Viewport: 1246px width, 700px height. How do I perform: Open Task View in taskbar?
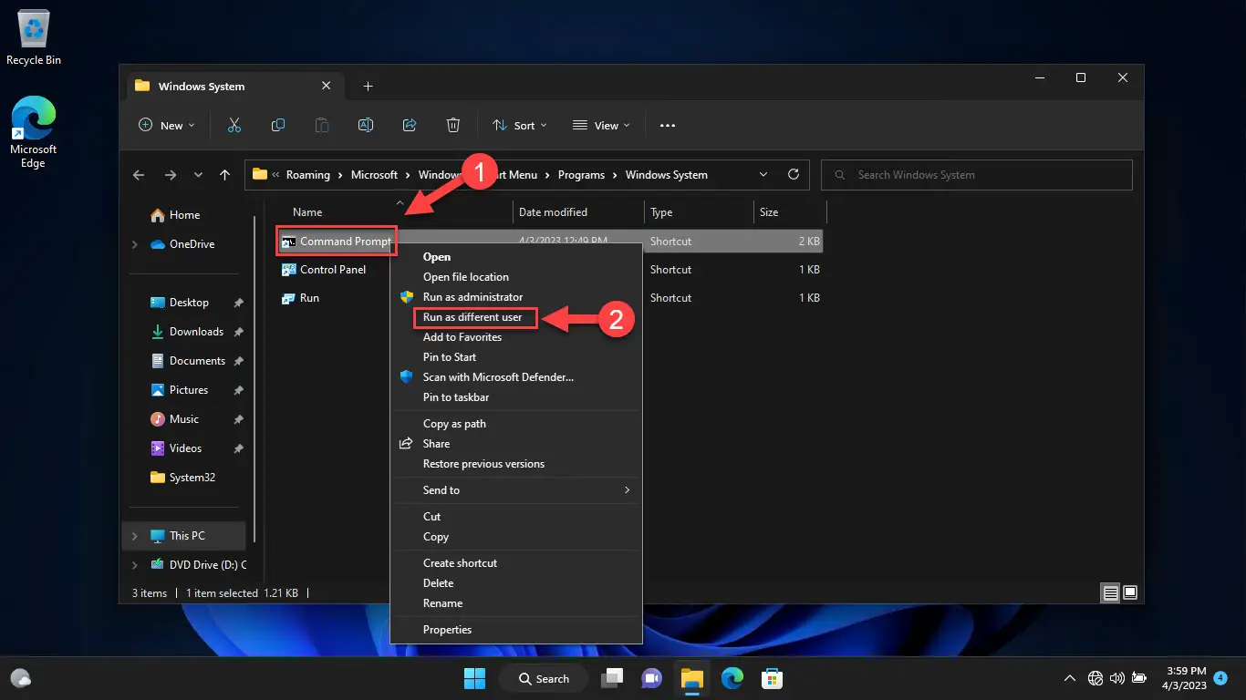tap(611, 678)
